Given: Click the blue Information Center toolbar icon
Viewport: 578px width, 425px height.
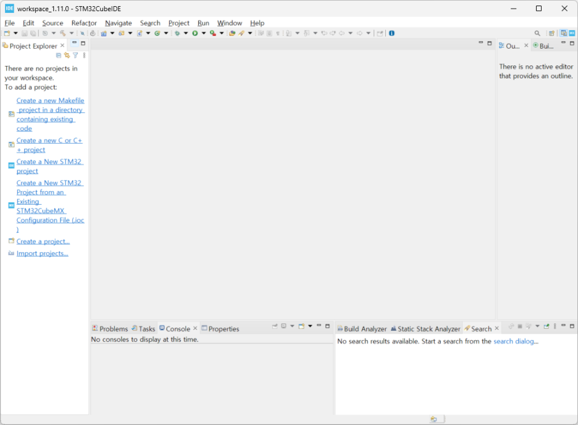Looking at the screenshot, I should tap(392, 33).
